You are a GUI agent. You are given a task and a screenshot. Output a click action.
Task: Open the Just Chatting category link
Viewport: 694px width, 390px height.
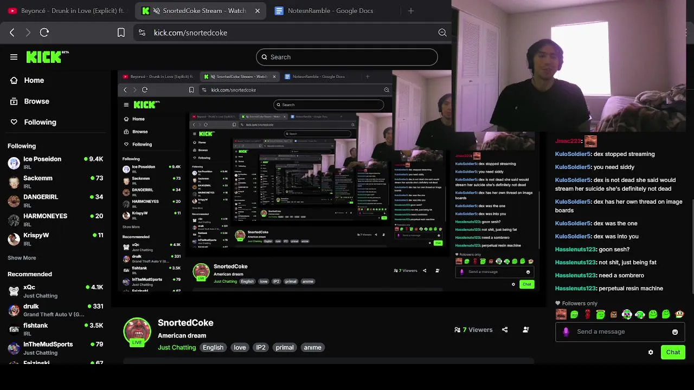[177, 347]
